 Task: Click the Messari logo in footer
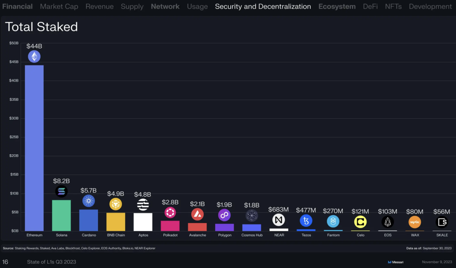click(x=395, y=262)
